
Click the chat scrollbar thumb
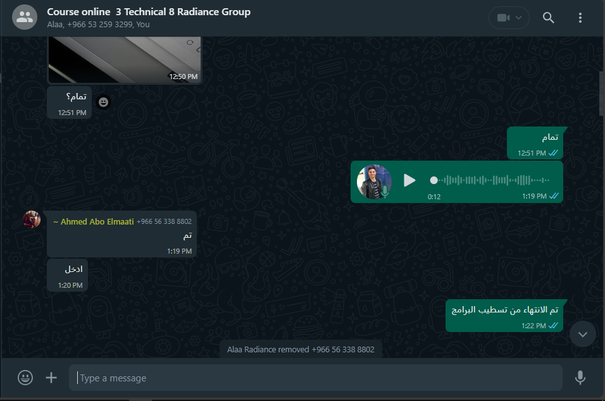coord(602,94)
